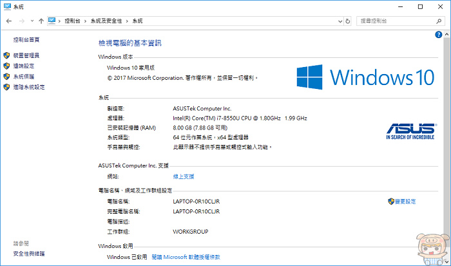The image size is (451, 266).
Task: Open 系統保護 in the sidebar
Action: (x=24, y=77)
